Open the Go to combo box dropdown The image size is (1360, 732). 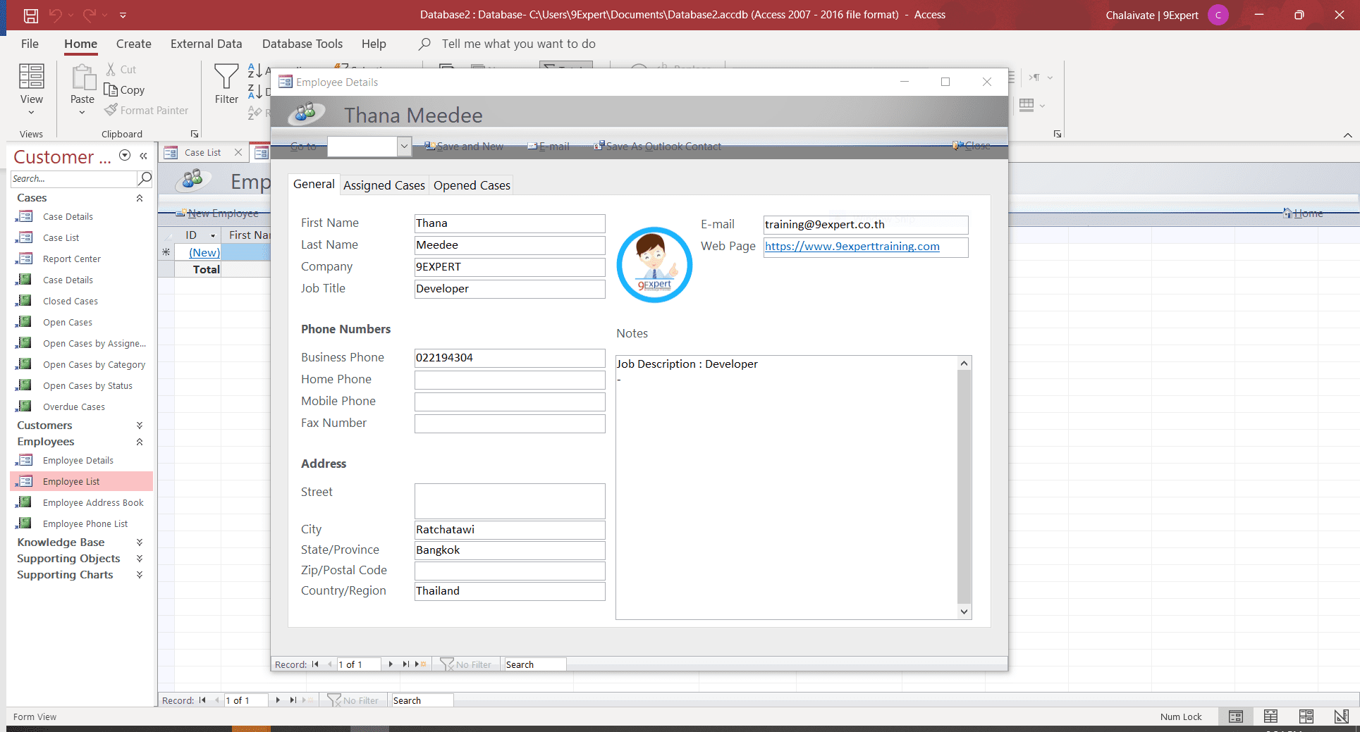[x=403, y=147]
